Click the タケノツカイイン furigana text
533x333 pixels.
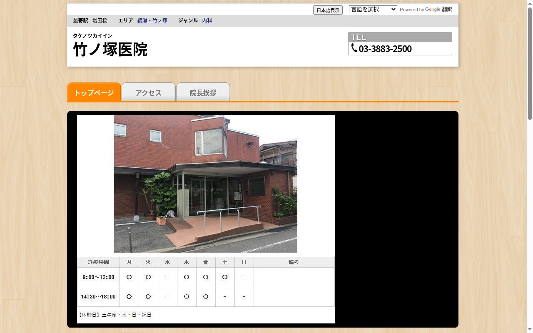click(92, 36)
